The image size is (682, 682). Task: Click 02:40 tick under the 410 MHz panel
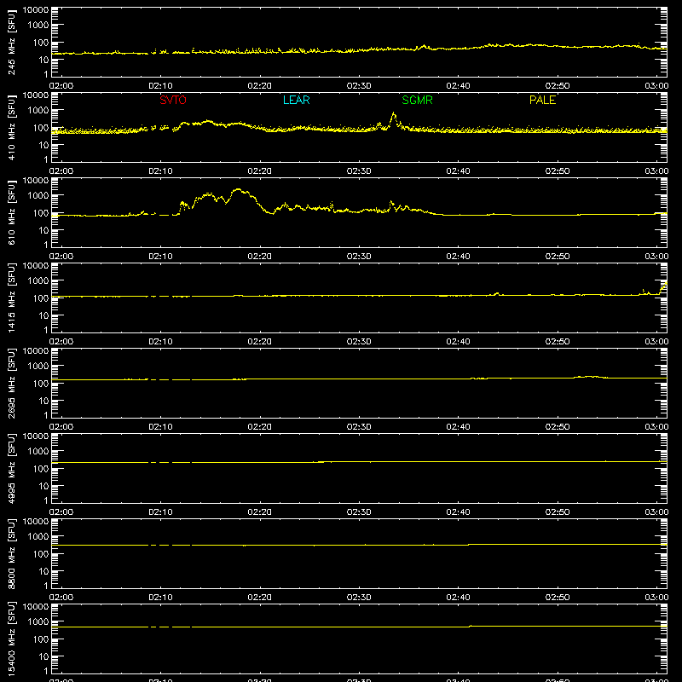458,171
